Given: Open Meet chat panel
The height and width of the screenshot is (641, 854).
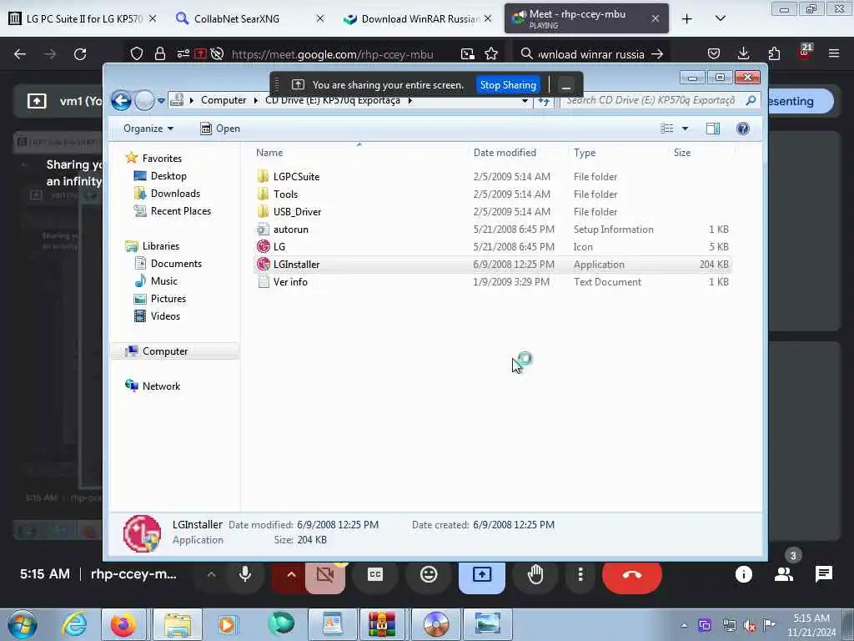Looking at the screenshot, I should pos(823,574).
